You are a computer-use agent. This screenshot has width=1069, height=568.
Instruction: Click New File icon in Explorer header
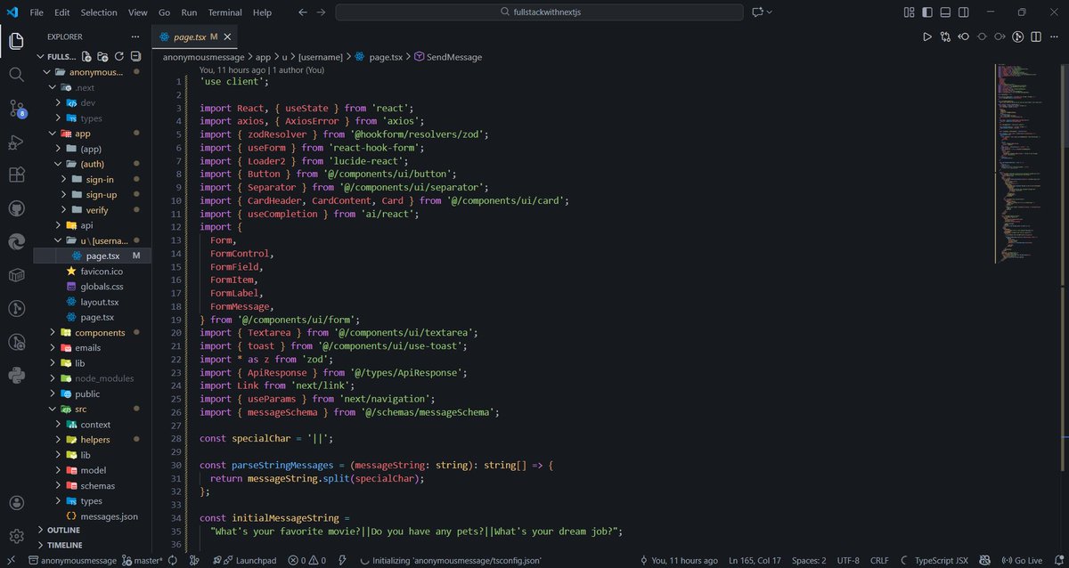tap(88, 56)
